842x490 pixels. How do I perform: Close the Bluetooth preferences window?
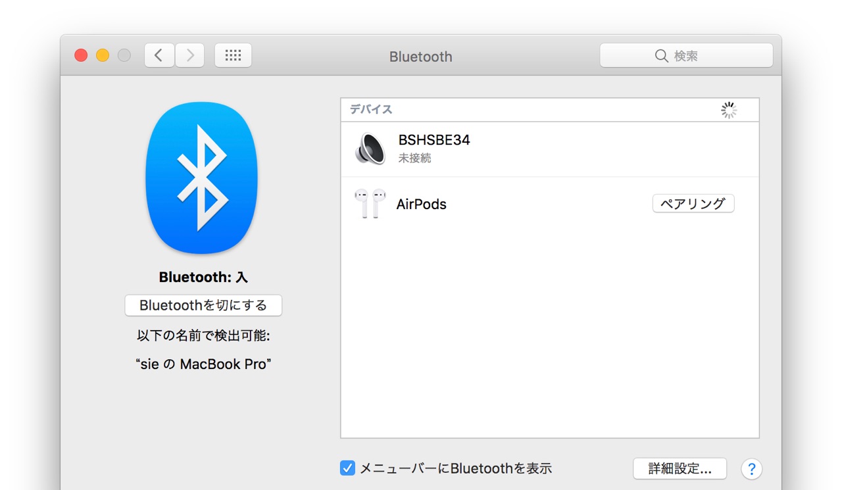tap(81, 56)
